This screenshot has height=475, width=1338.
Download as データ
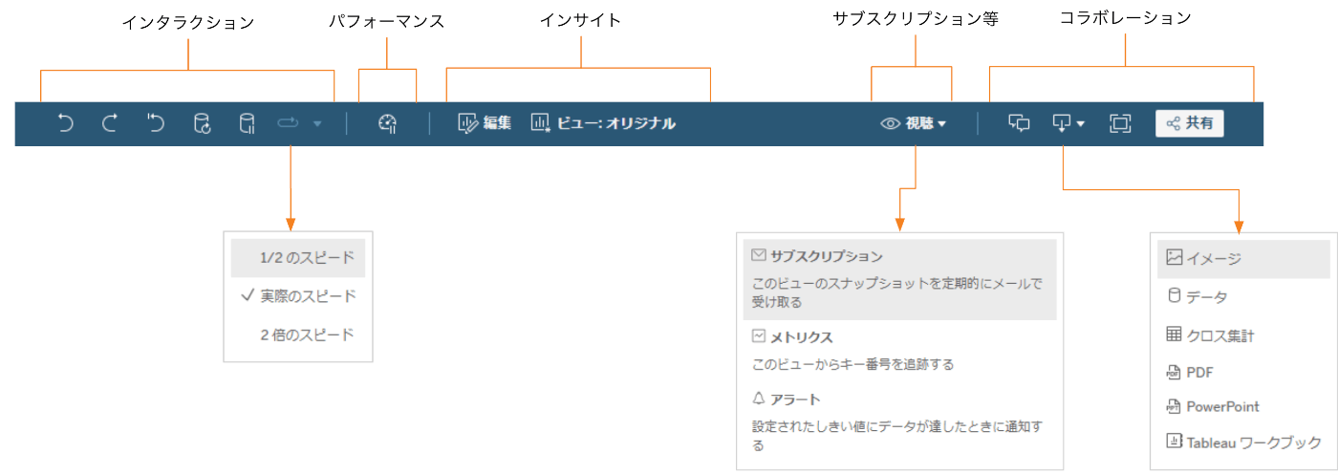click(x=1242, y=297)
